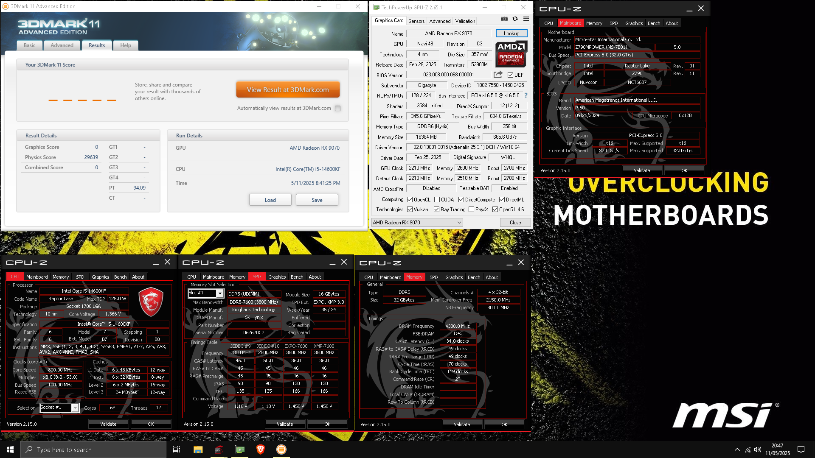Click the Close button in GPU-Z

point(515,222)
